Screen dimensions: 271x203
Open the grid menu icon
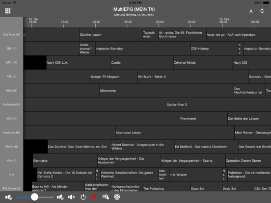click(x=8, y=11)
